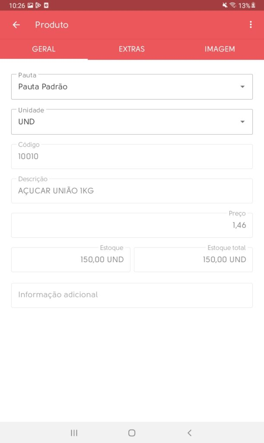Focus the Preço field showing 1,46
This screenshot has height=443, width=264.
pos(132,225)
